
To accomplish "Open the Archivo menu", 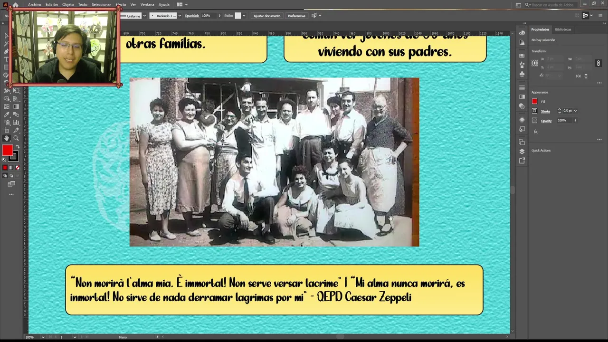I will (x=34, y=5).
